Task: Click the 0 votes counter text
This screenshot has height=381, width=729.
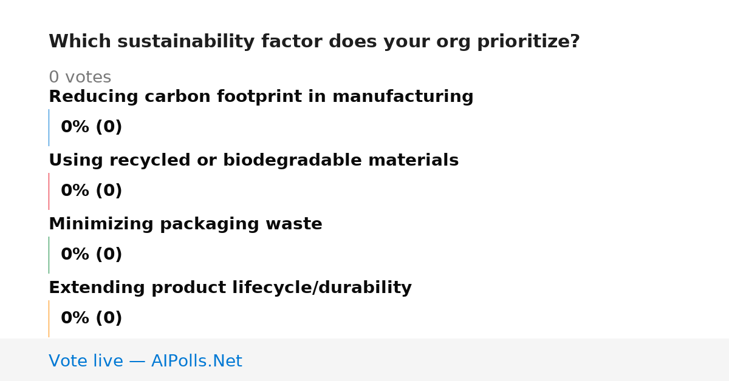Action: [x=80, y=78]
